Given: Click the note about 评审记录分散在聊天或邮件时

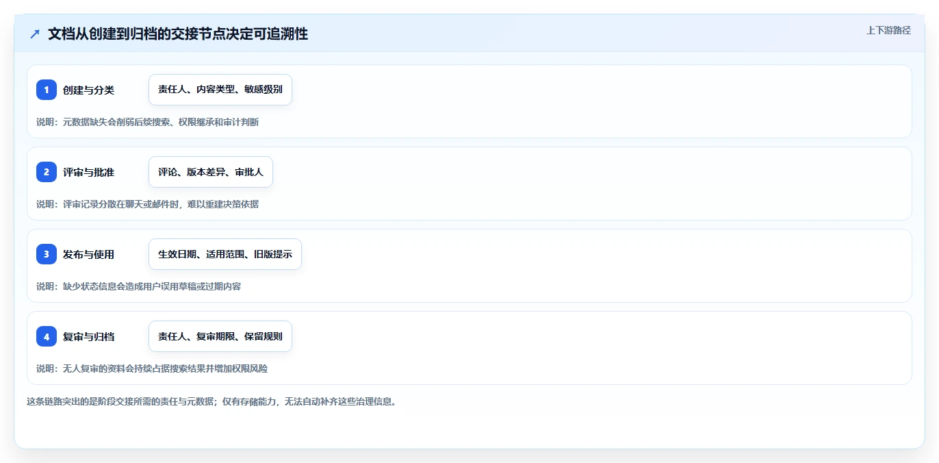Looking at the screenshot, I should point(147,204).
